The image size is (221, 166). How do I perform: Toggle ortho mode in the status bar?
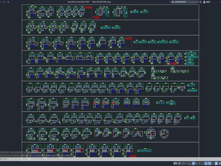pyautogui.click(x=190, y=163)
